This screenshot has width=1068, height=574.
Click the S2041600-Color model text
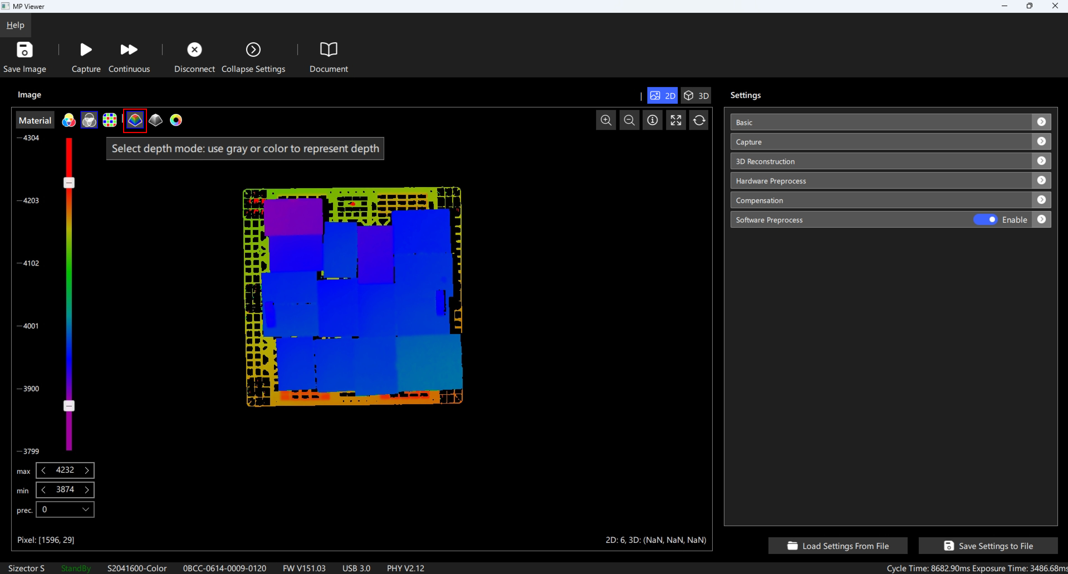[137, 568]
